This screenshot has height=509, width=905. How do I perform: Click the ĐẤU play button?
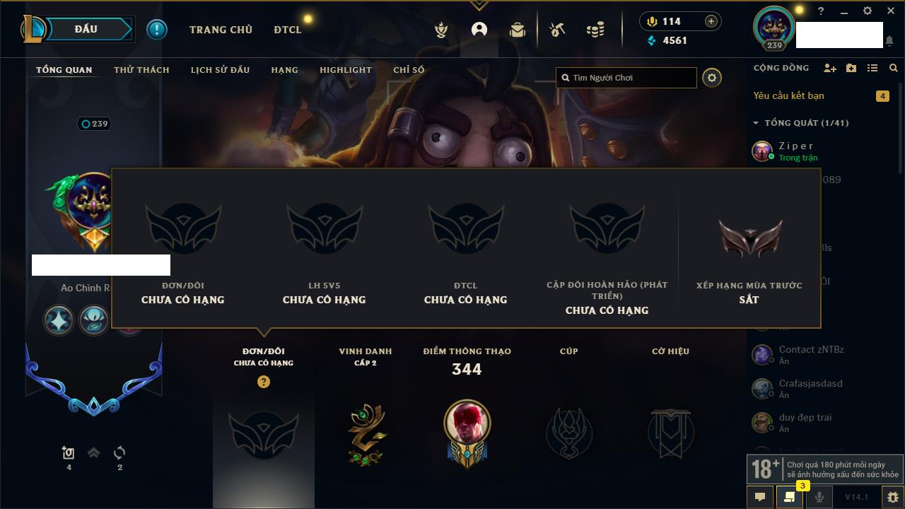(x=86, y=29)
